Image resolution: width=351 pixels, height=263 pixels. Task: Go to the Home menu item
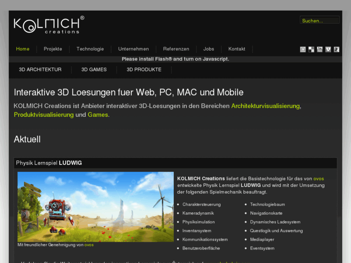(x=23, y=49)
